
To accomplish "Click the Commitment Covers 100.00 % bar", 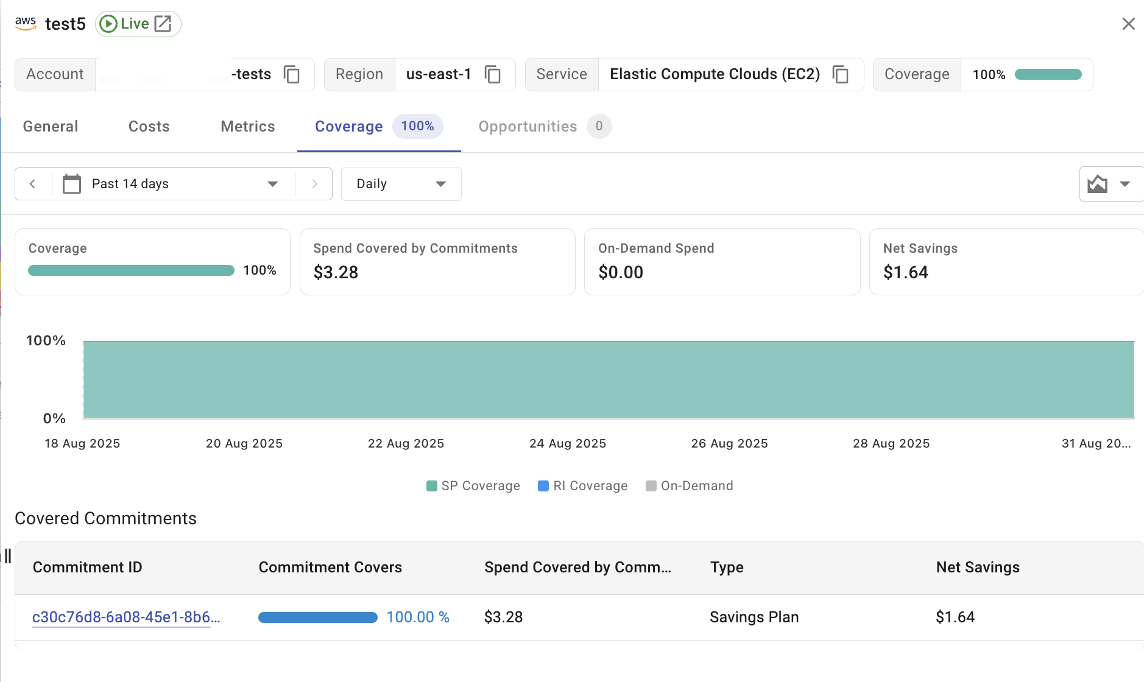I will click(318, 617).
